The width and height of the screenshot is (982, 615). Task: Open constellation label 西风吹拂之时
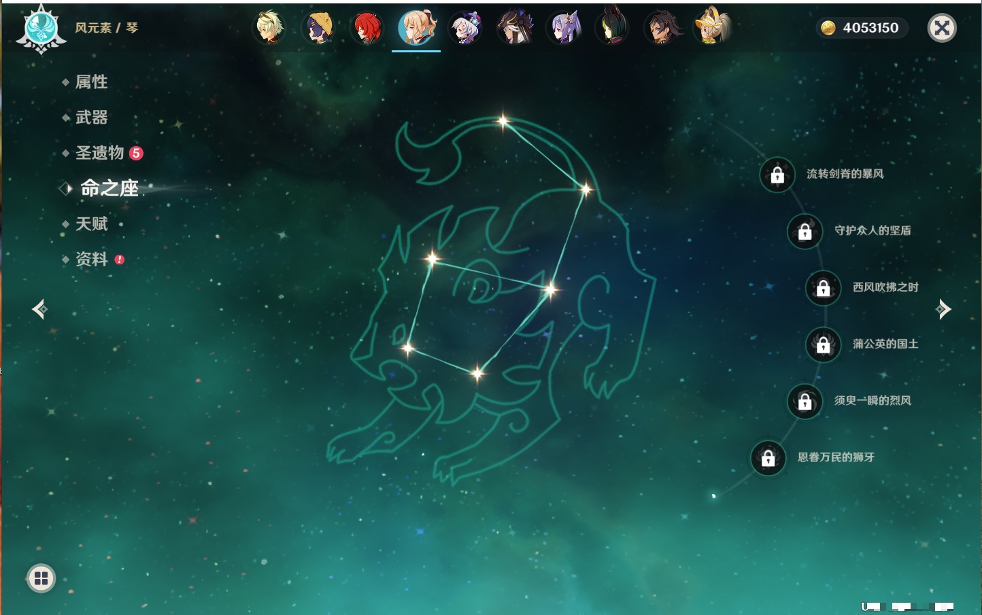886,287
